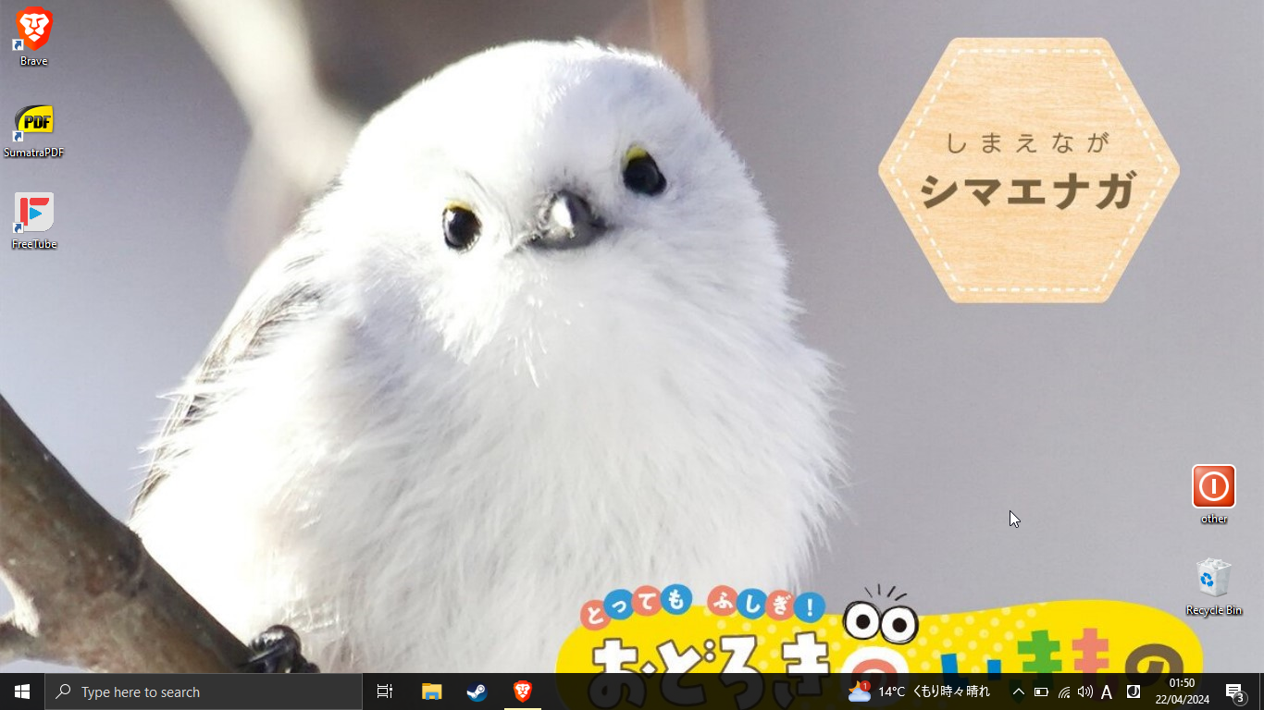This screenshot has width=1264, height=710.
Task: Select the FreeTube desktop shortcut
Action: pyautogui.click(x=33, y=221)
